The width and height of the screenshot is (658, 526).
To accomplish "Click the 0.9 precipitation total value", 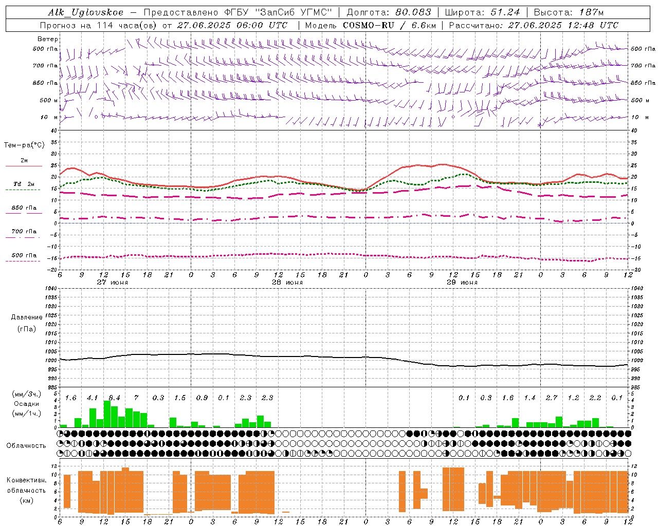I will [202, 398].
